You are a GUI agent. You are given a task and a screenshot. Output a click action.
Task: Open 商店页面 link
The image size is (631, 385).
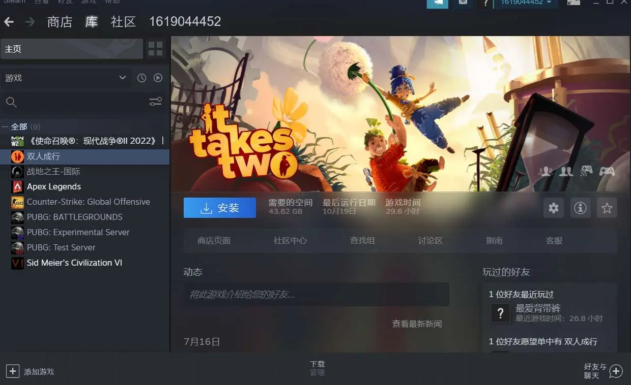click(214, 241)
